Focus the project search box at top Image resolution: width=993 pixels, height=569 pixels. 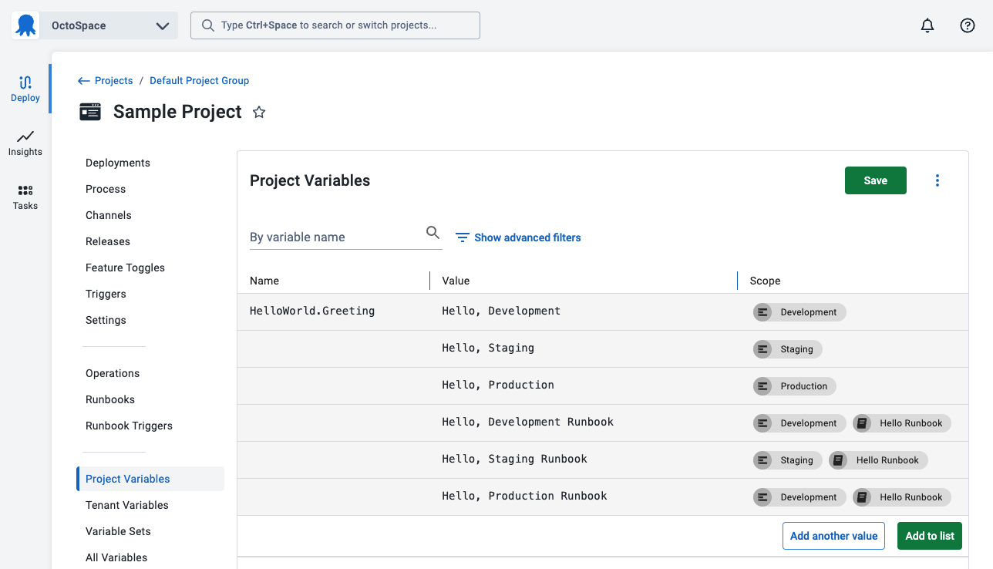pos(335,25)
